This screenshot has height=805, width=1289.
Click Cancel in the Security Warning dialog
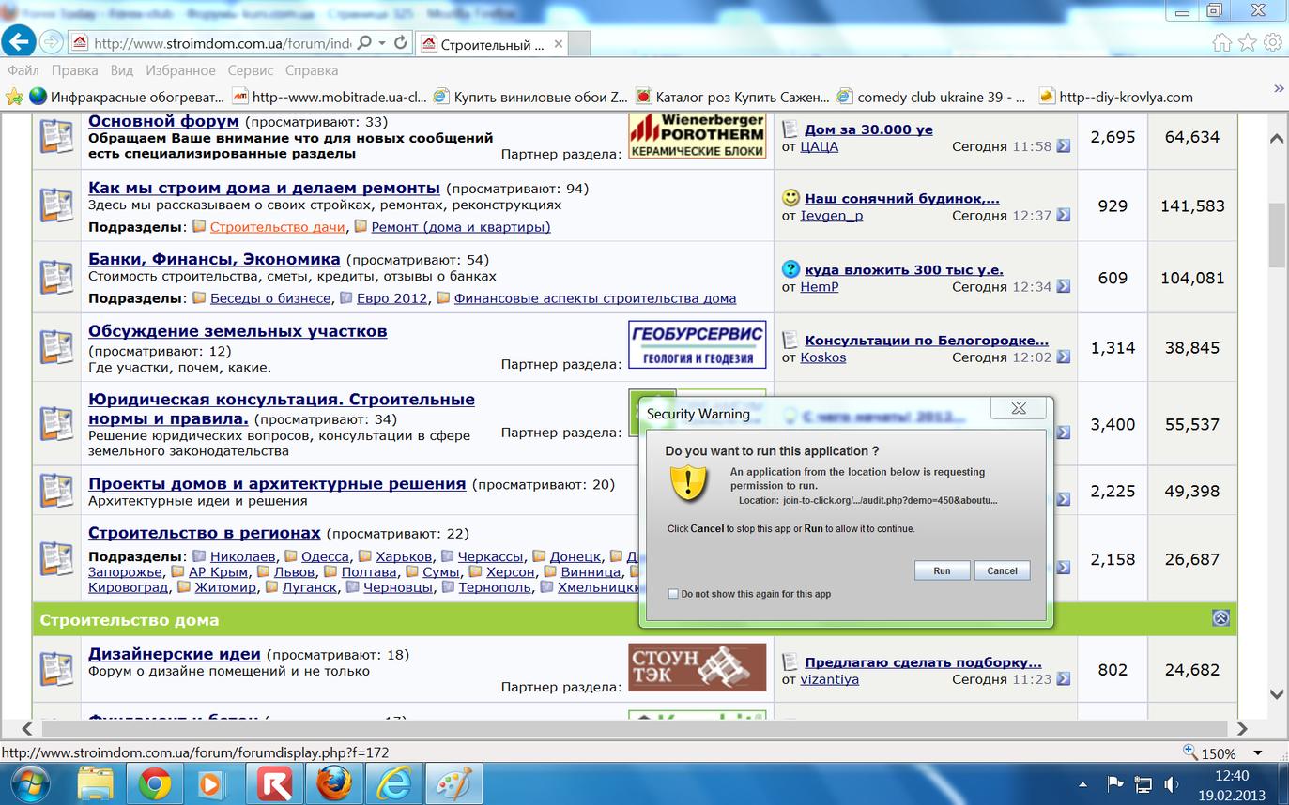click(1002, 570)
